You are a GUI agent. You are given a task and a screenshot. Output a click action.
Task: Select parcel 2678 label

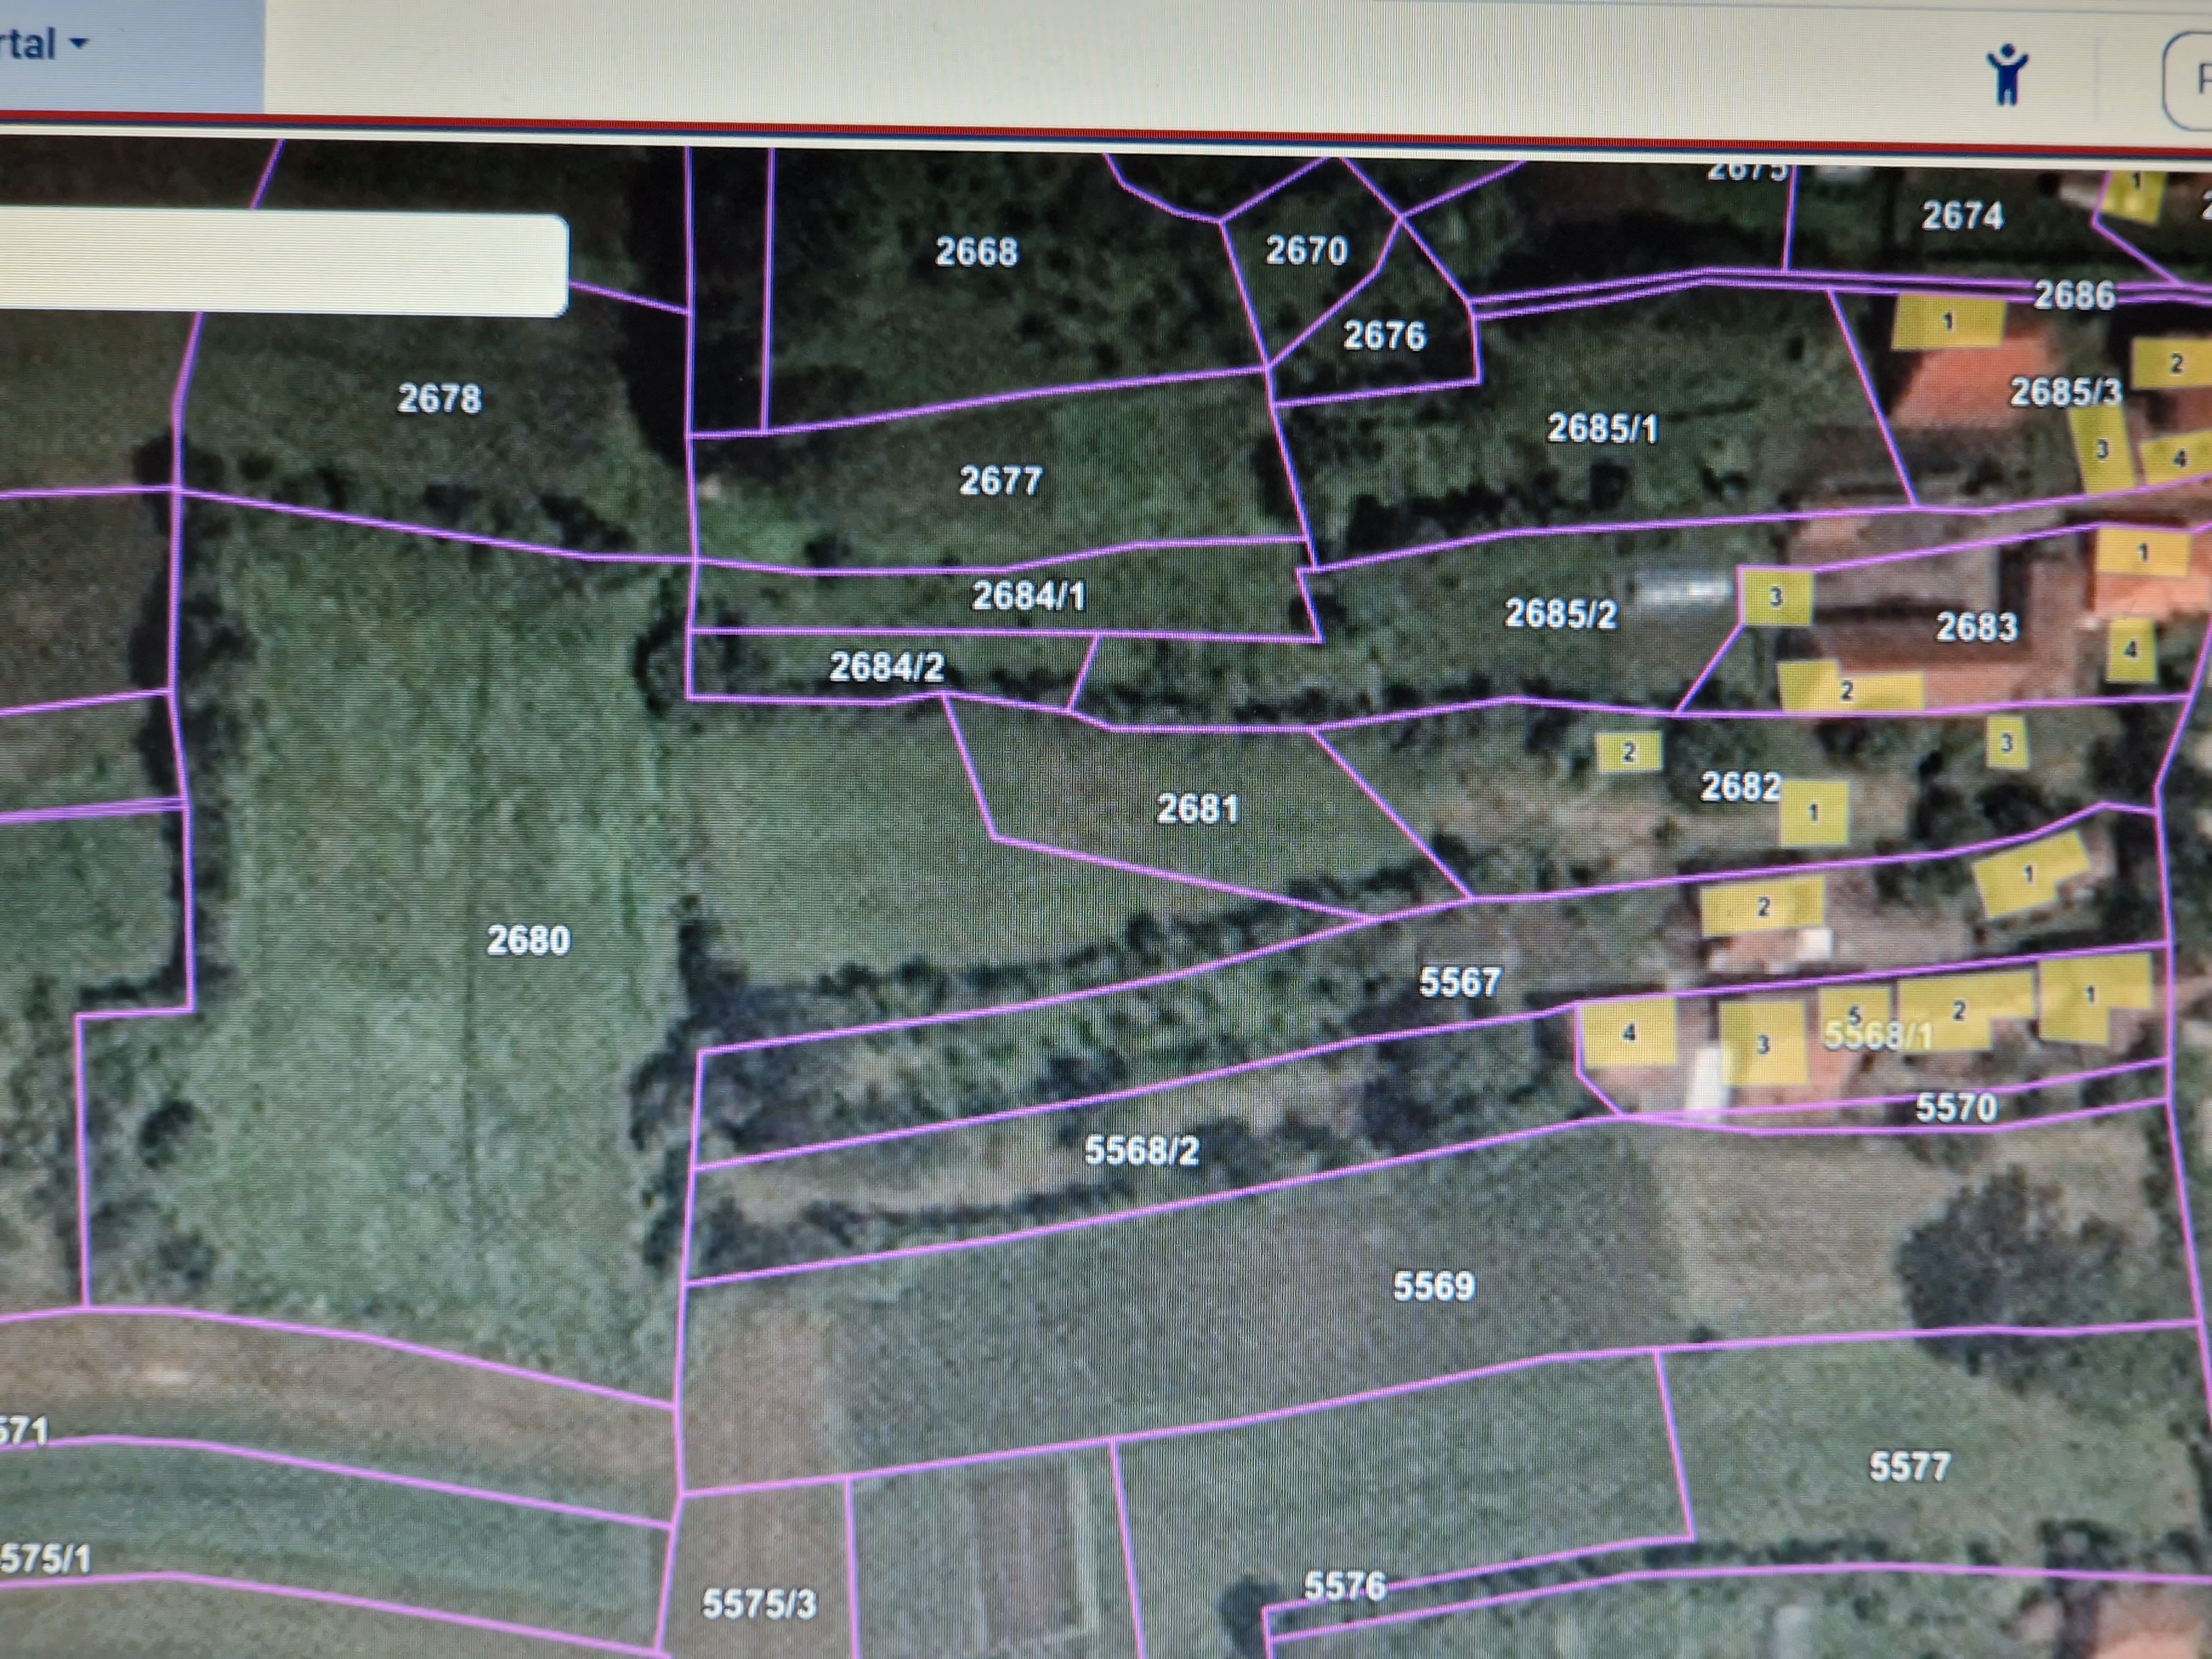point(439,399)
